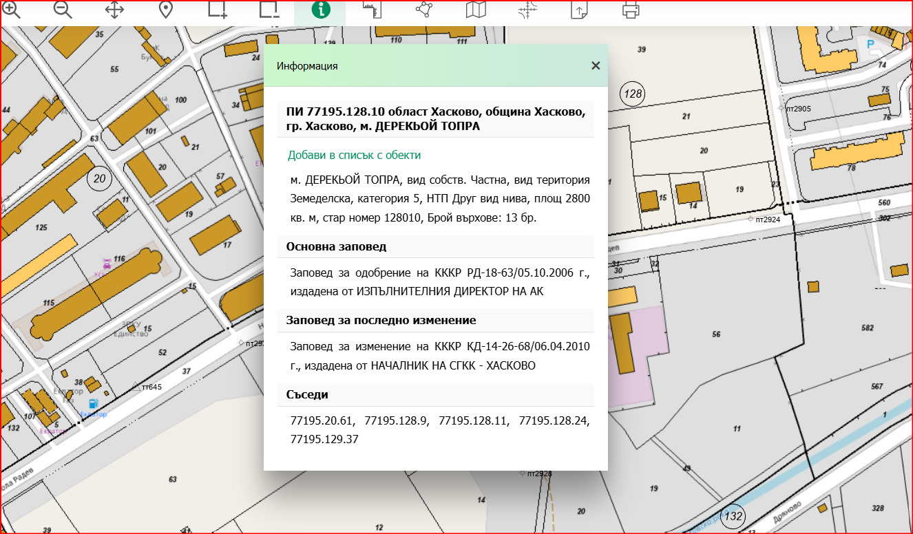Image resolution: width=913 pixels, height=534 pixels.
Task: Close the Информация panel
Action: [x=596, y=65]
